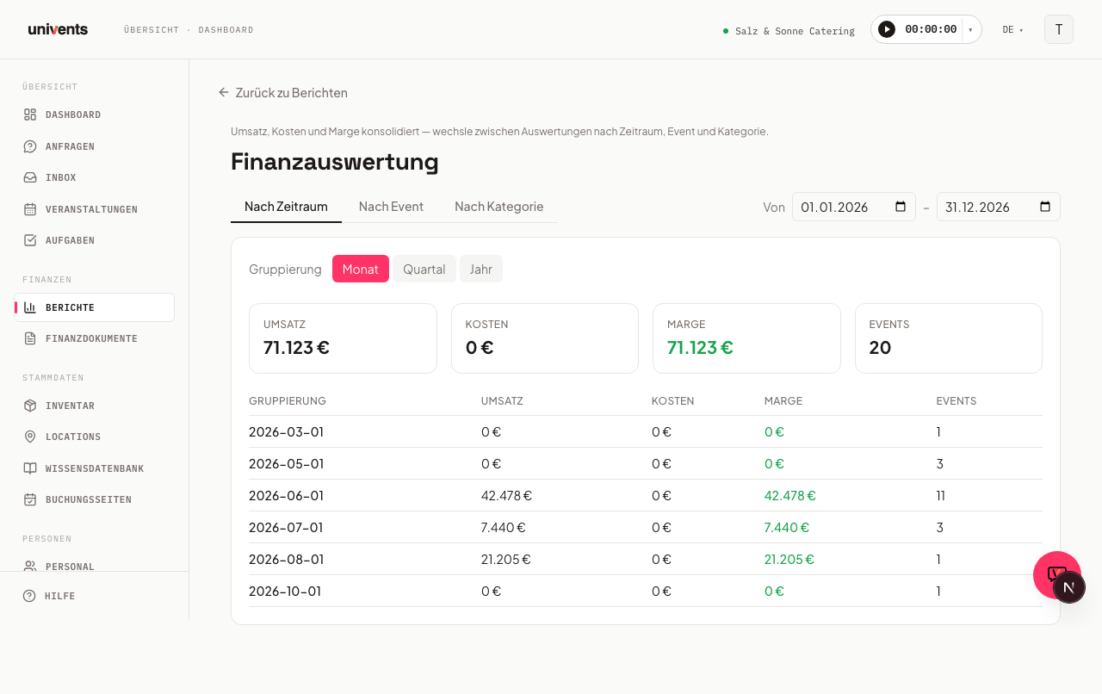Screen dimensions: 1102x694
Task: Click the Kosten summary card
Action: [545, 338]
